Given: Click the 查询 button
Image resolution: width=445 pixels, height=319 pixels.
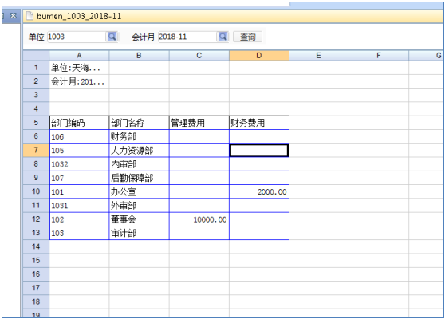Looking at the screenshot, I should pos(247,37).
